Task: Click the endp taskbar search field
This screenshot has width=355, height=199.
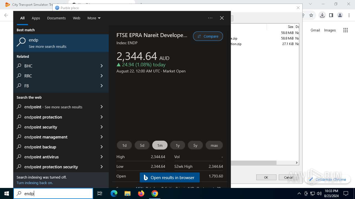Action: click(53, 193)
